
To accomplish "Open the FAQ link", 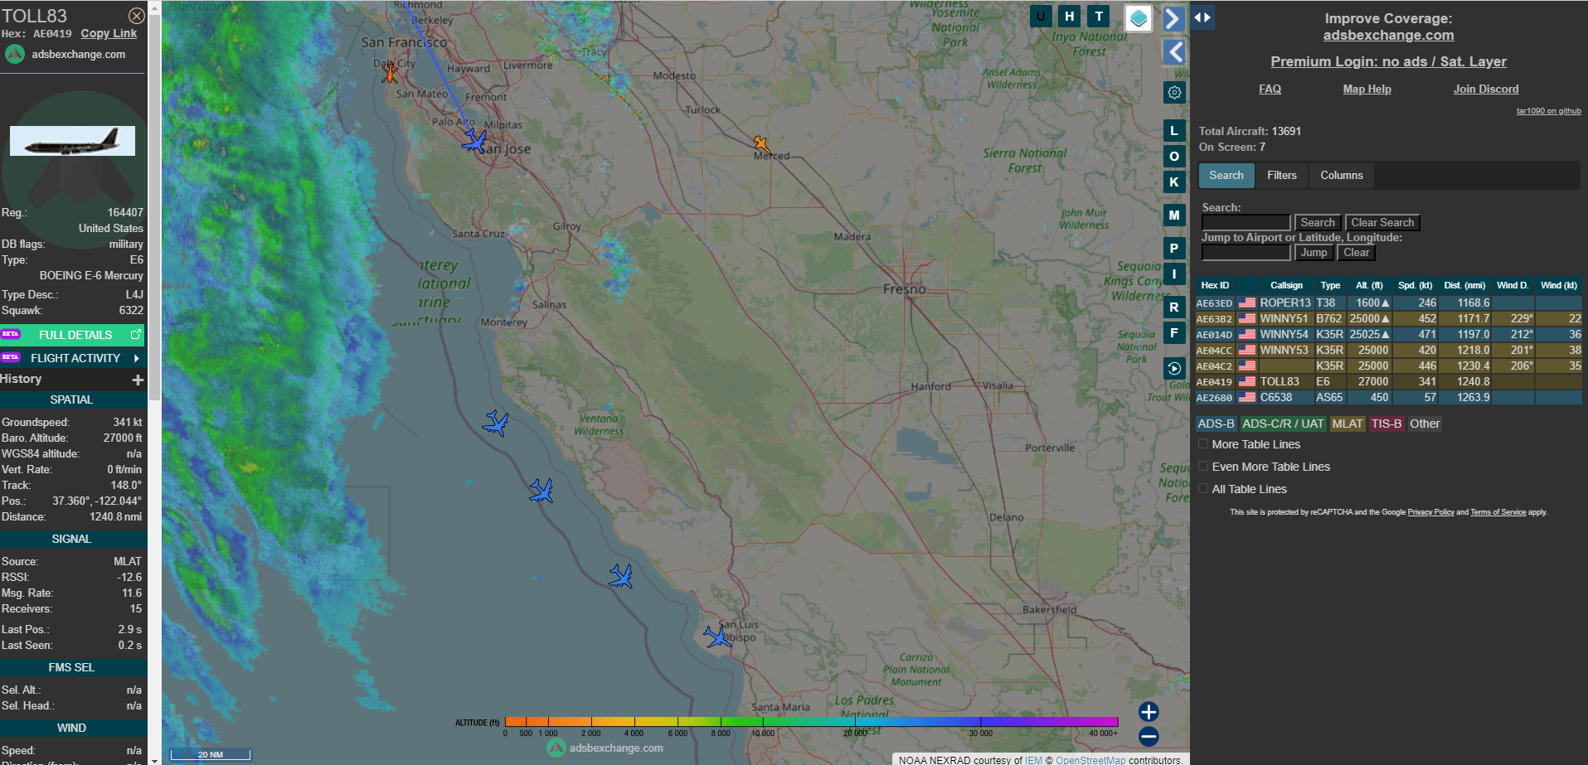I will 1270,90.
